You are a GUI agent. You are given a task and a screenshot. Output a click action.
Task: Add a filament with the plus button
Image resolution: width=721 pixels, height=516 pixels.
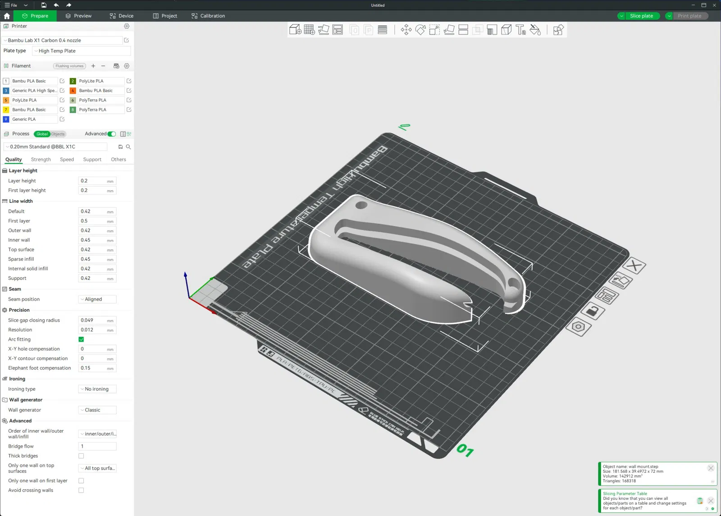pos(93,66)
